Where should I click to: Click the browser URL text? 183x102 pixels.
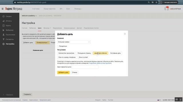(31, 2)
